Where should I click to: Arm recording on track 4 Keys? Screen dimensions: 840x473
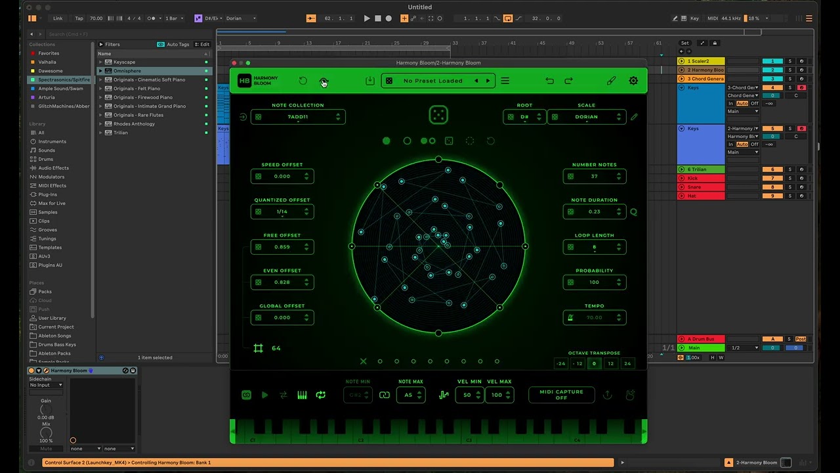click(801, 87)
